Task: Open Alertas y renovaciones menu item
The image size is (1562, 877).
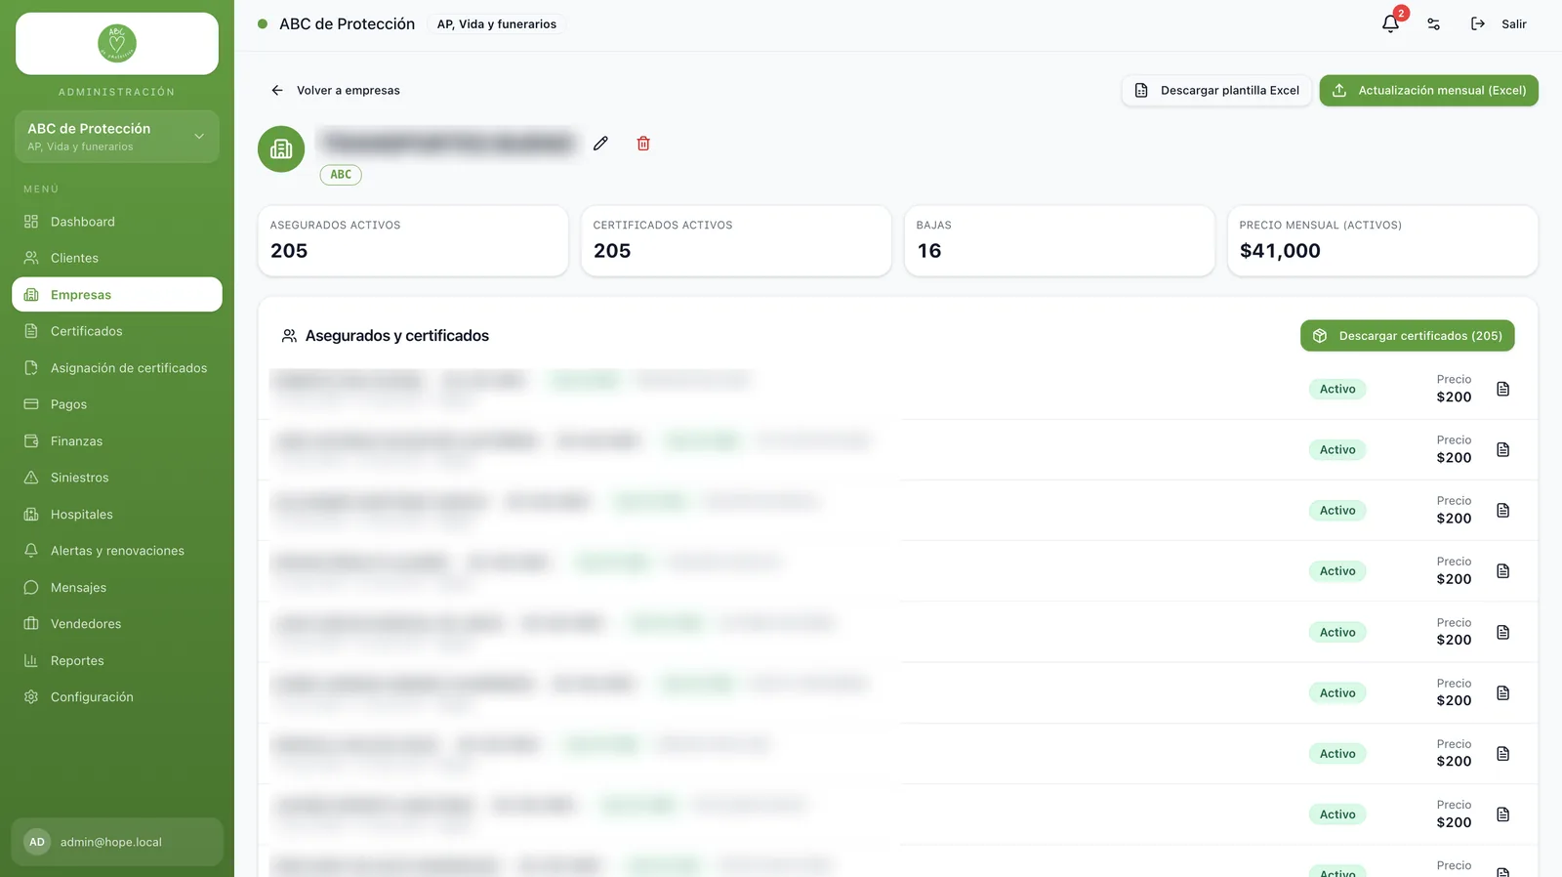Action: pos(117,551)
